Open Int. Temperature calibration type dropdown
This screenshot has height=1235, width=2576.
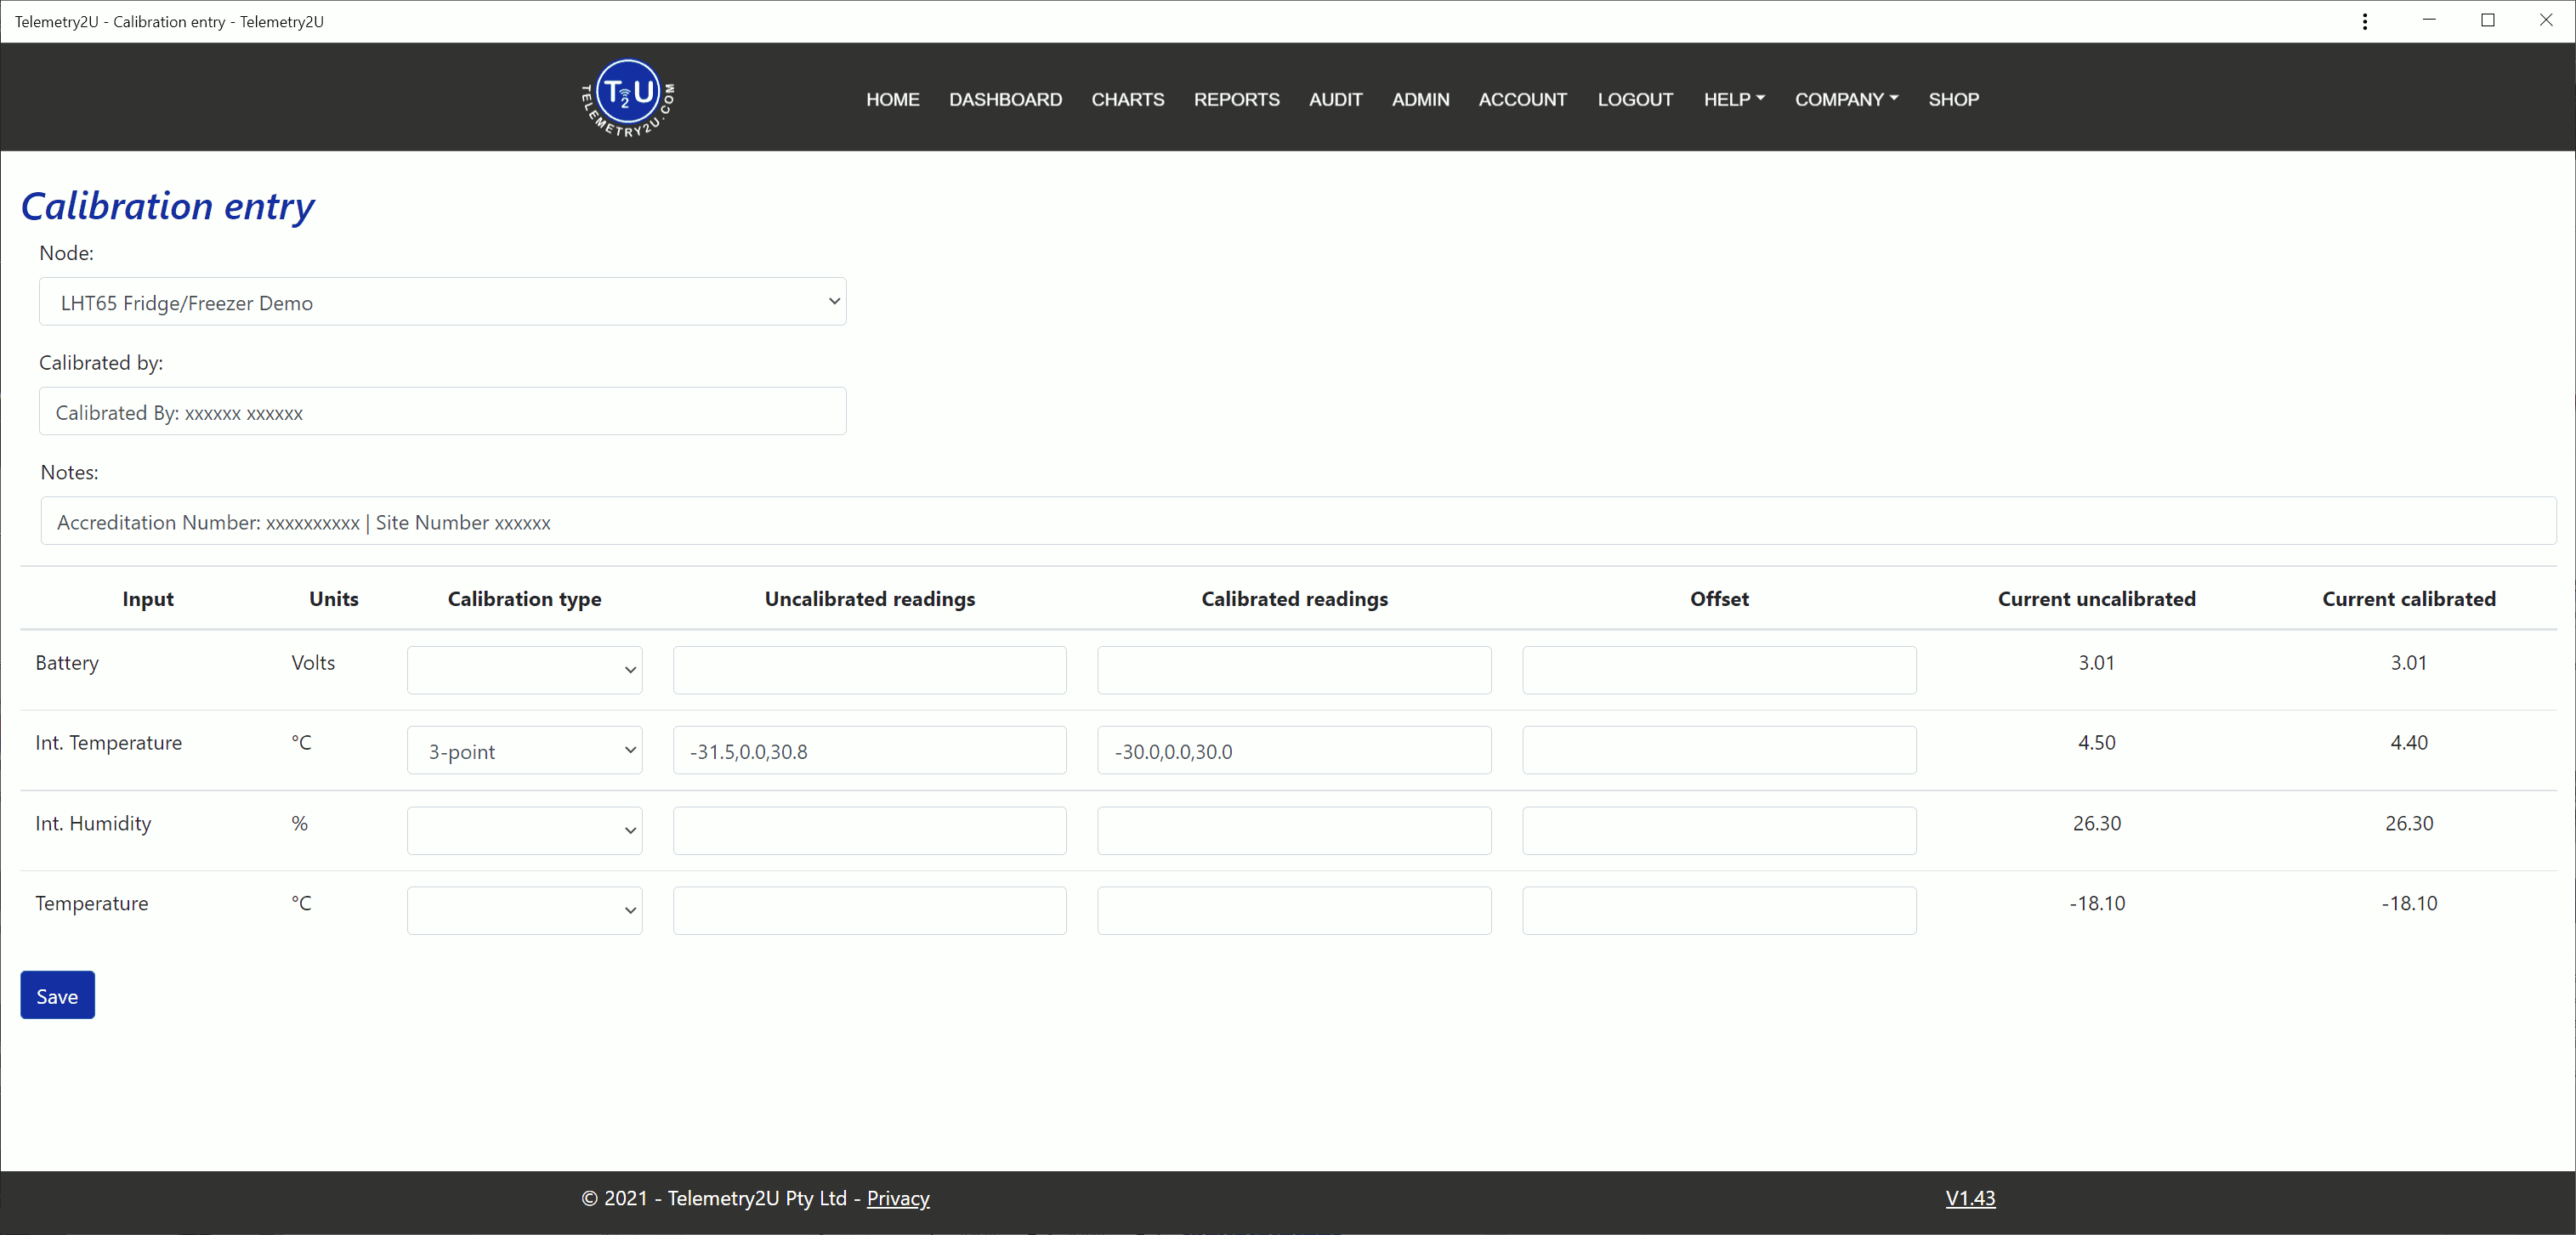tap(524, 750)
